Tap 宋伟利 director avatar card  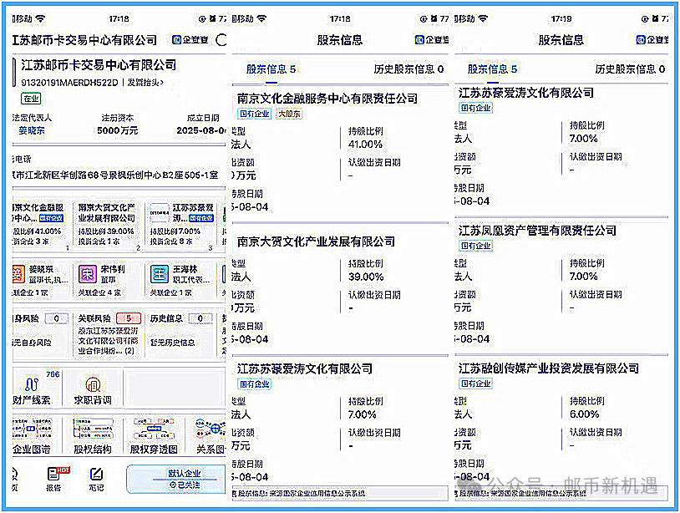pos(107,280)
